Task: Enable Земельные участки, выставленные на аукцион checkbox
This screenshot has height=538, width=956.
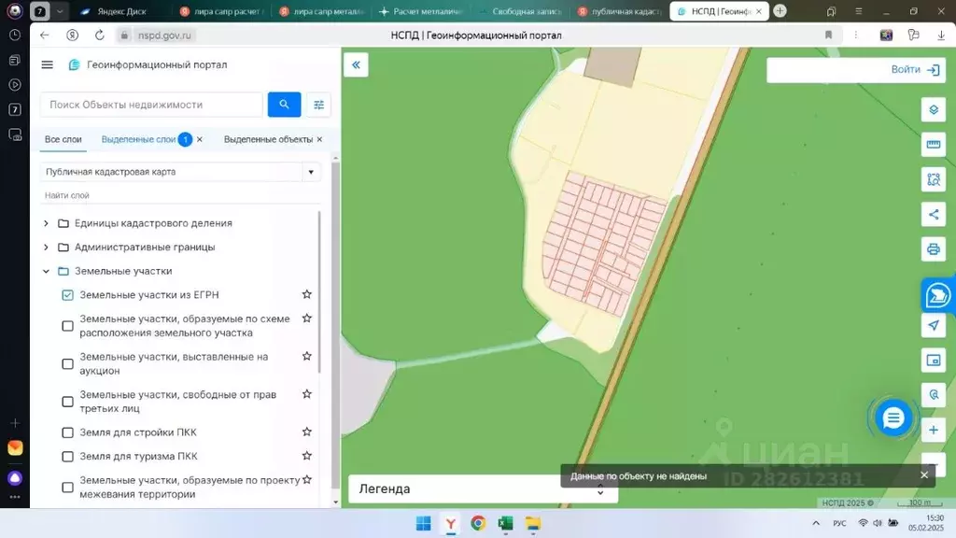Action: [67, 364]
